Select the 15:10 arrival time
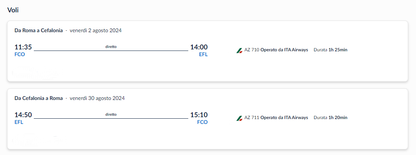 (x=199, y=115)
